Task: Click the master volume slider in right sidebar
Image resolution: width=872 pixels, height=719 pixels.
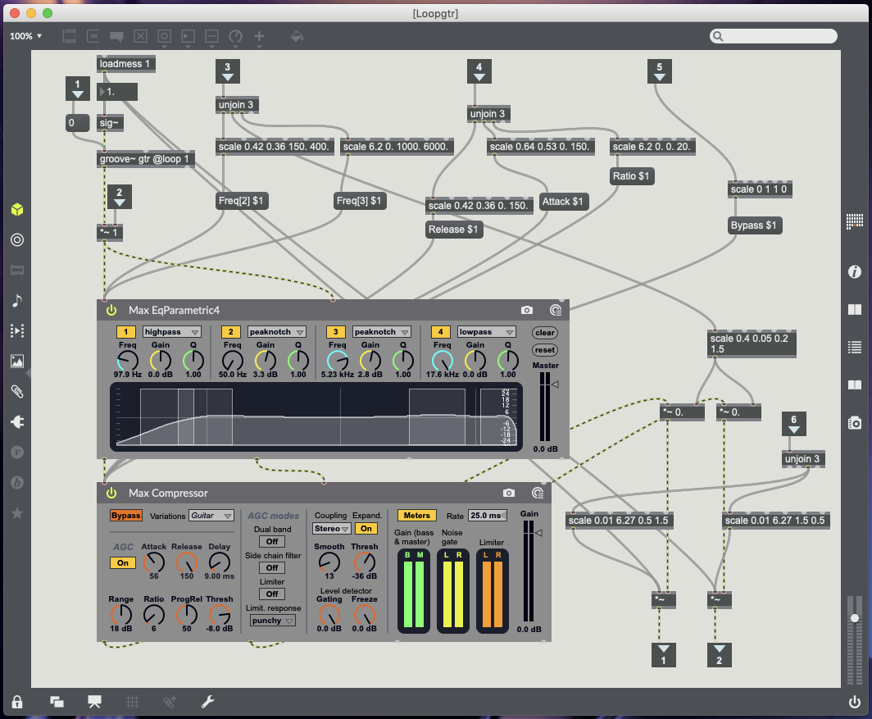Action: click(x=855, y=617)
